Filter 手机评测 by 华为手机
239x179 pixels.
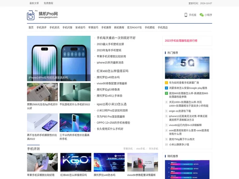click(x=153, y=149)
